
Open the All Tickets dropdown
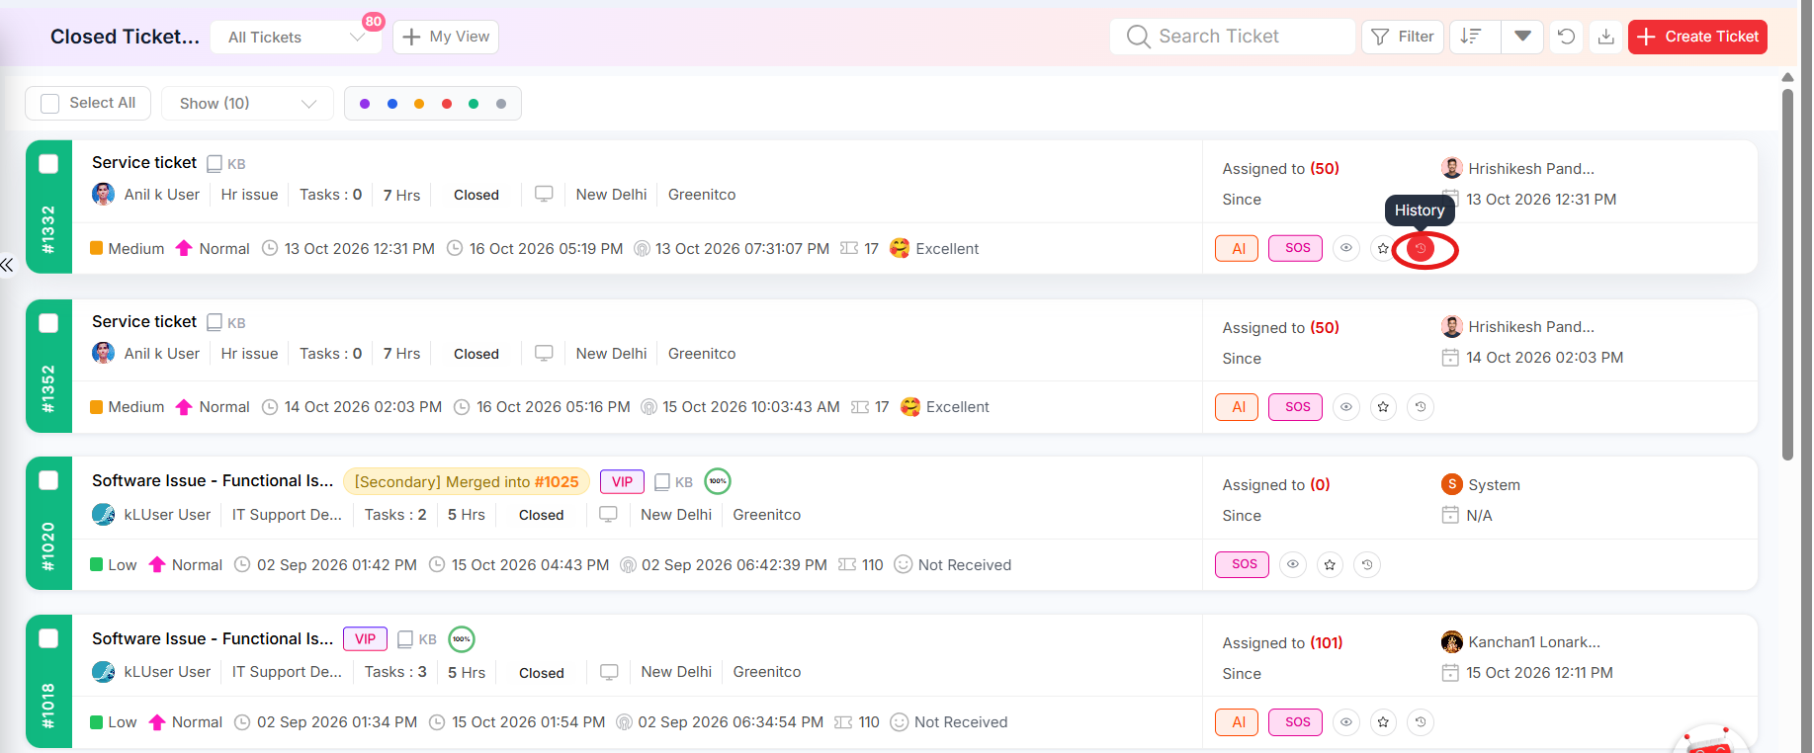coord(297,38)
